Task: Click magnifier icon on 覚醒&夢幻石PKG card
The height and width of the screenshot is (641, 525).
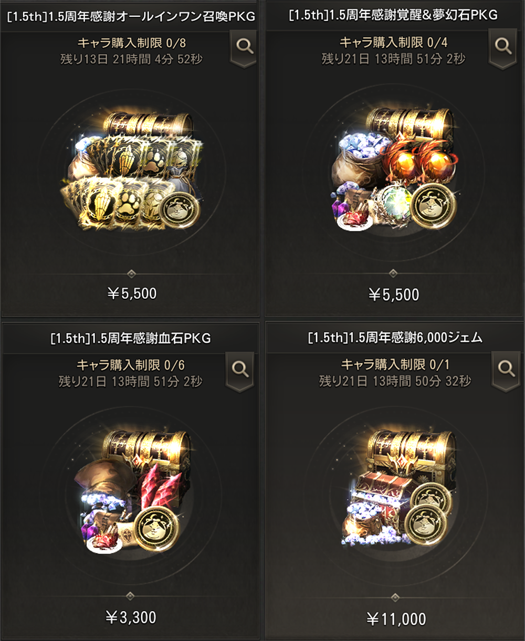Action: pos(503,48)
